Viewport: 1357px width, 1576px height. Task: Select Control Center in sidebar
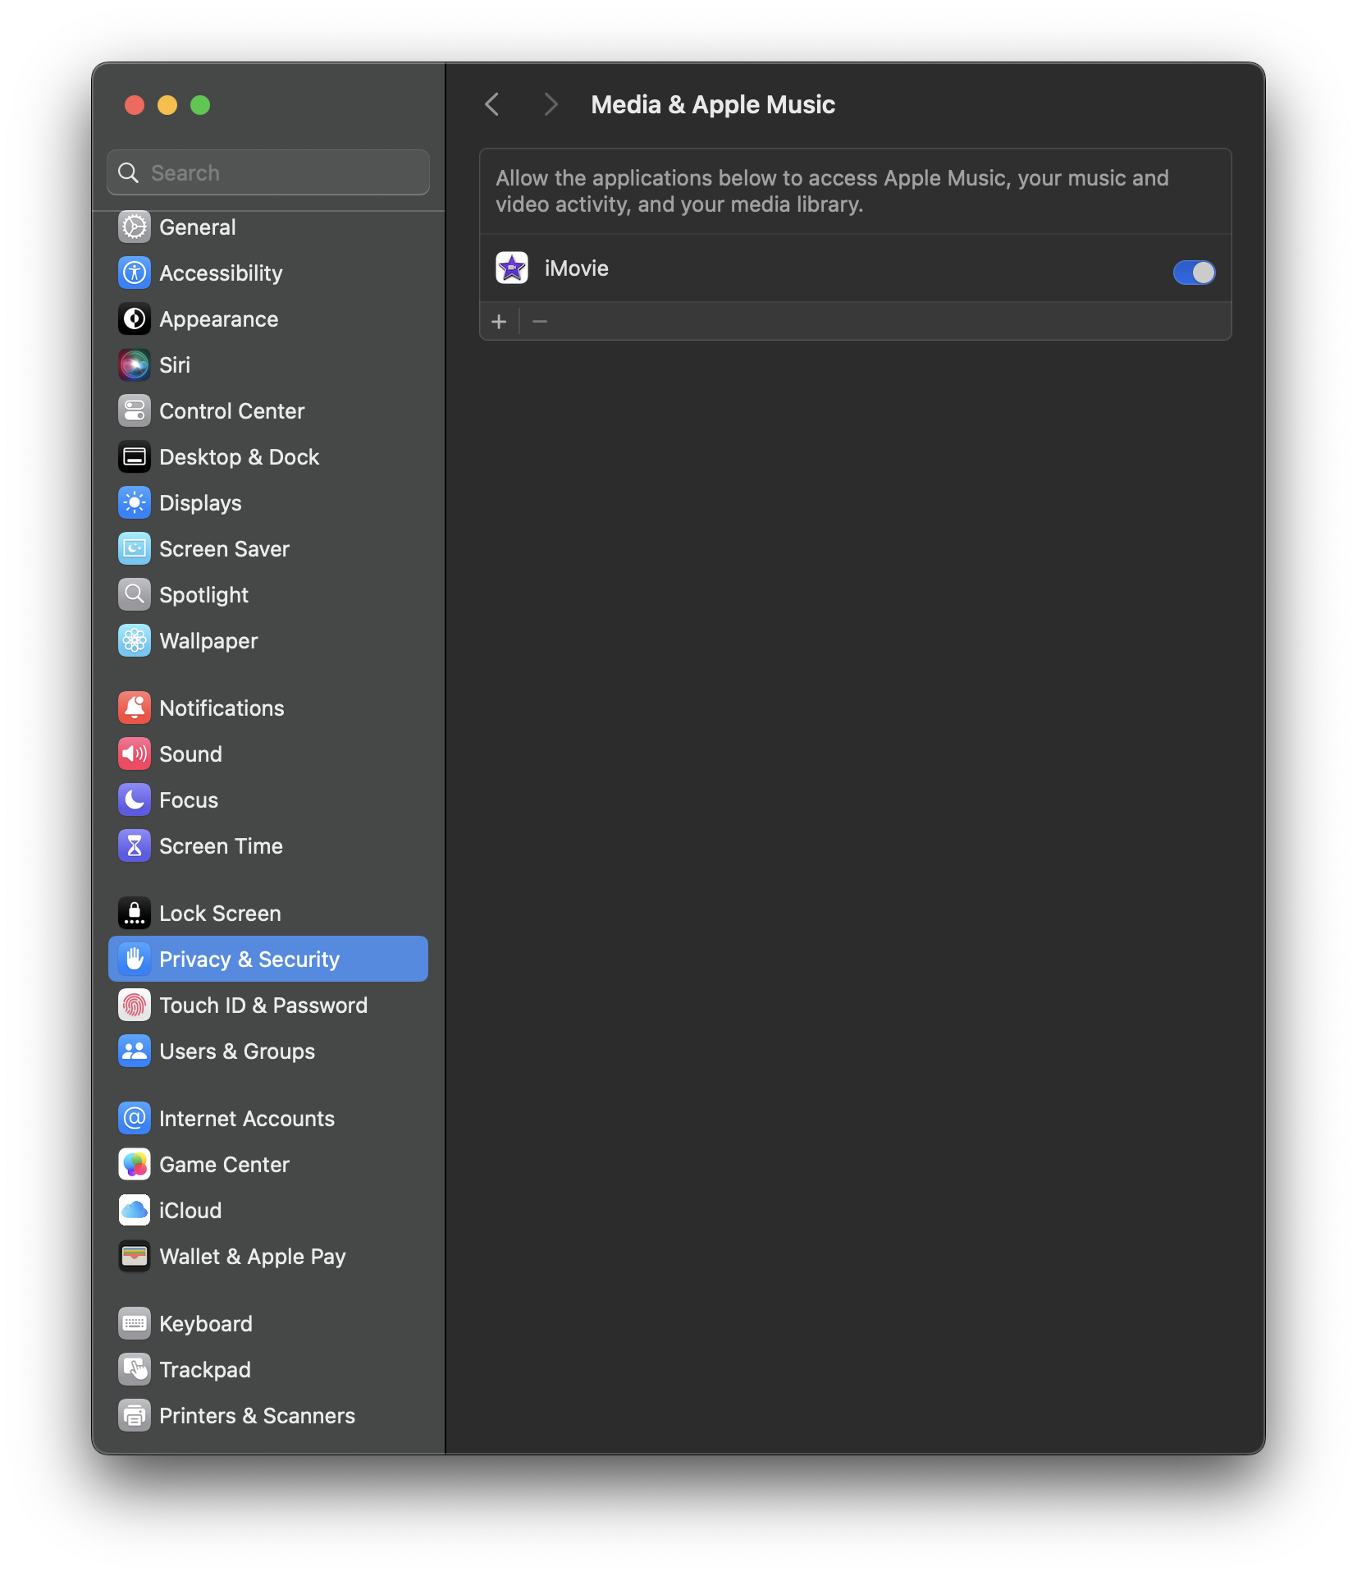(x=268, y=410)
